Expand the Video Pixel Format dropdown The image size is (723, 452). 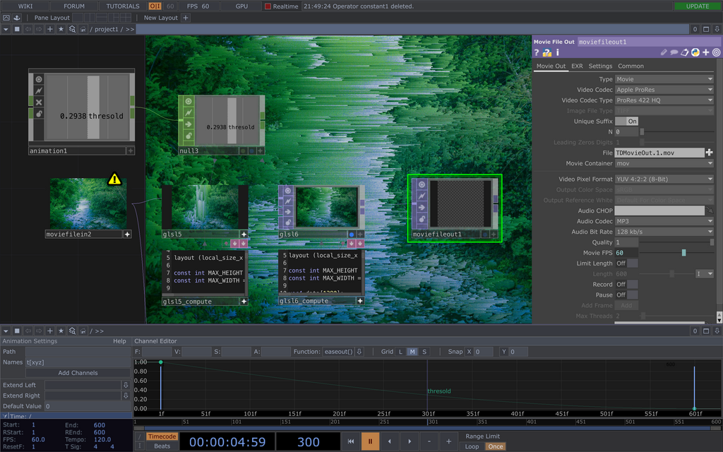point(664,179)
